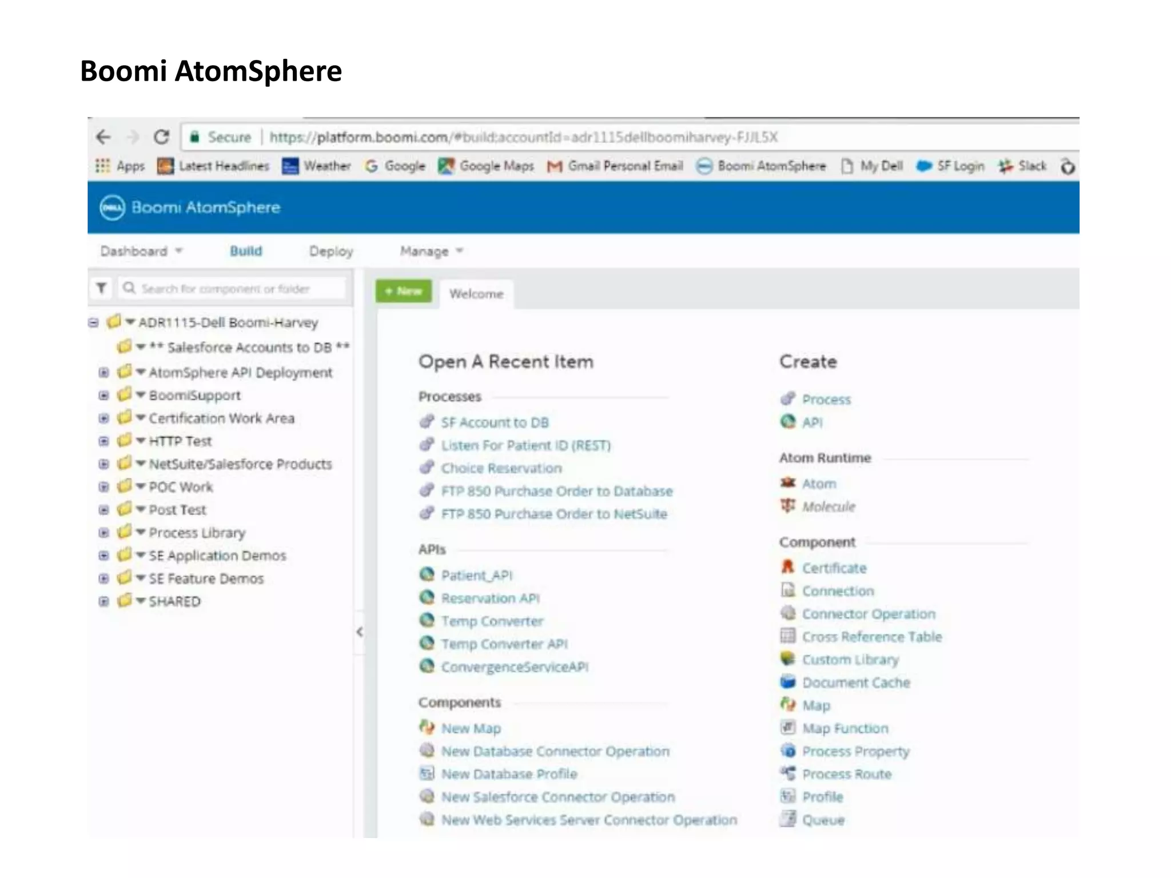Select the Welcome tab
1171x878 pixels.
(x=476, y=294)
